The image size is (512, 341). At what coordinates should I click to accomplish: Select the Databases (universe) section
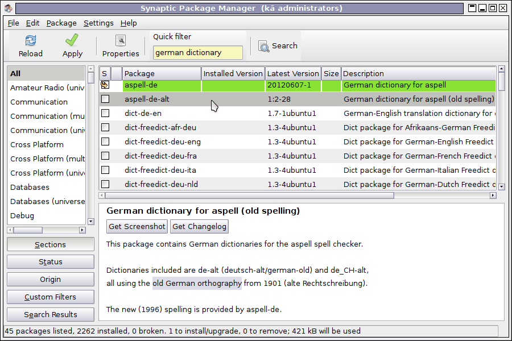click(x=47, y=201)
